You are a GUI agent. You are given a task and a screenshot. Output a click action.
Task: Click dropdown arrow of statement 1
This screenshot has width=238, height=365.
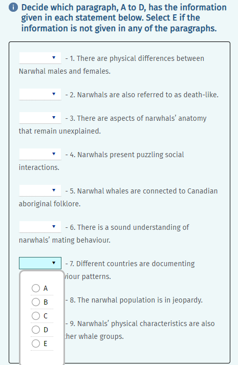pos(54,57)
